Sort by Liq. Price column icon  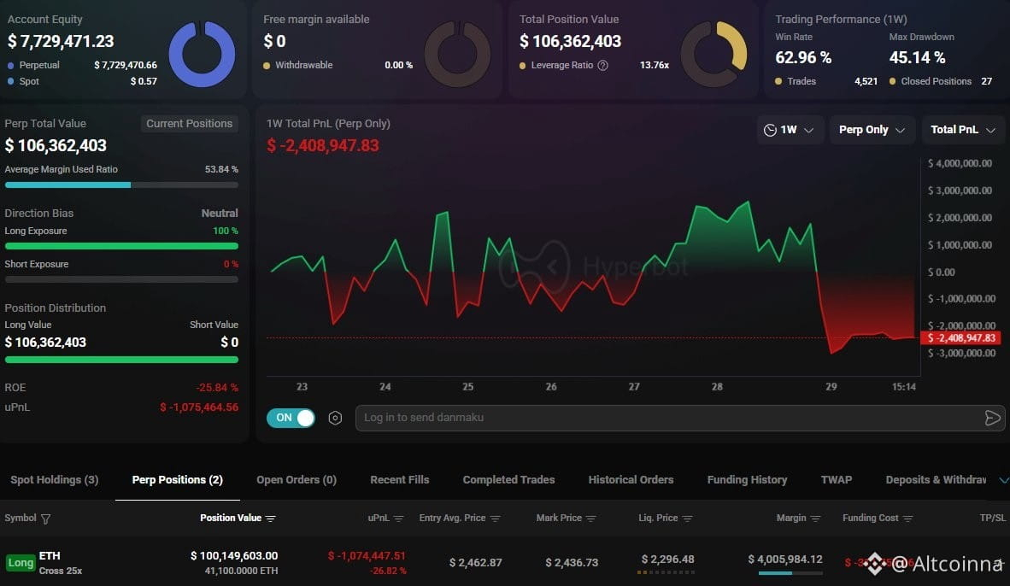(687, 519)
